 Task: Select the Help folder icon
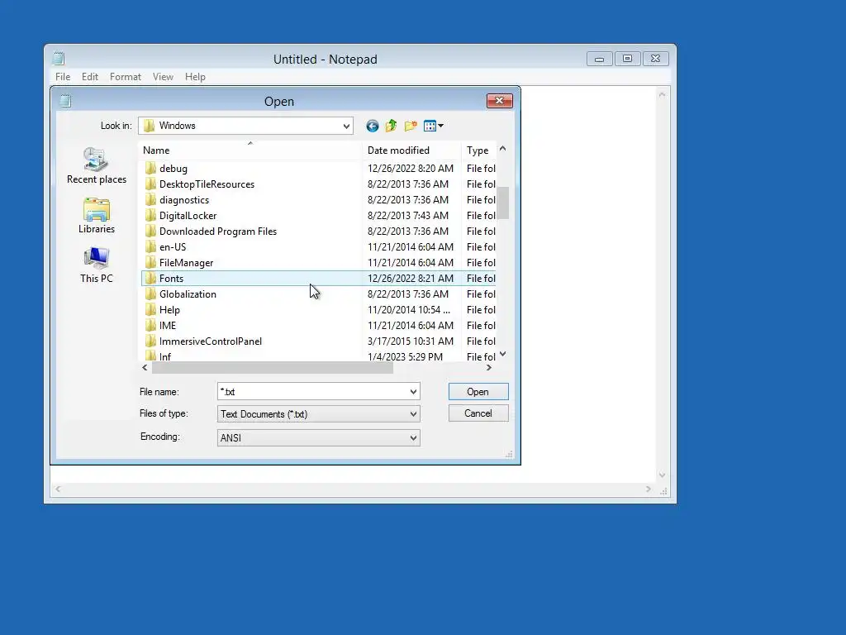[x=150, y=309]
